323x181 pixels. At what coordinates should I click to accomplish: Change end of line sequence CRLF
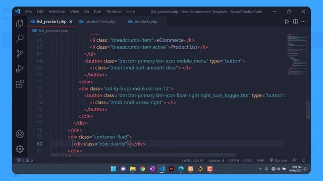click(248, 160)
